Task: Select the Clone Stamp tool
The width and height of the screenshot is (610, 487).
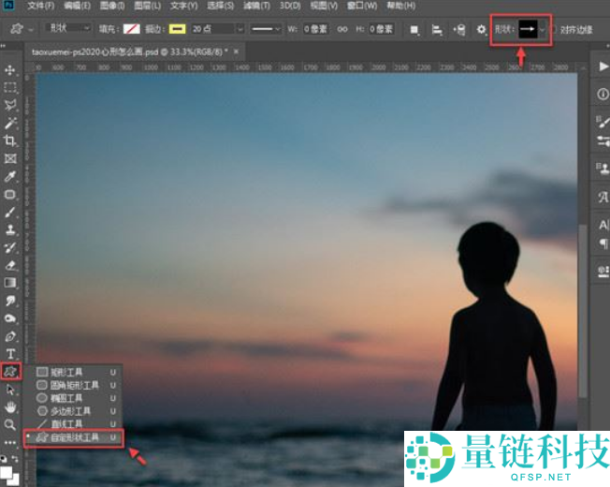Action: (9, 229)
